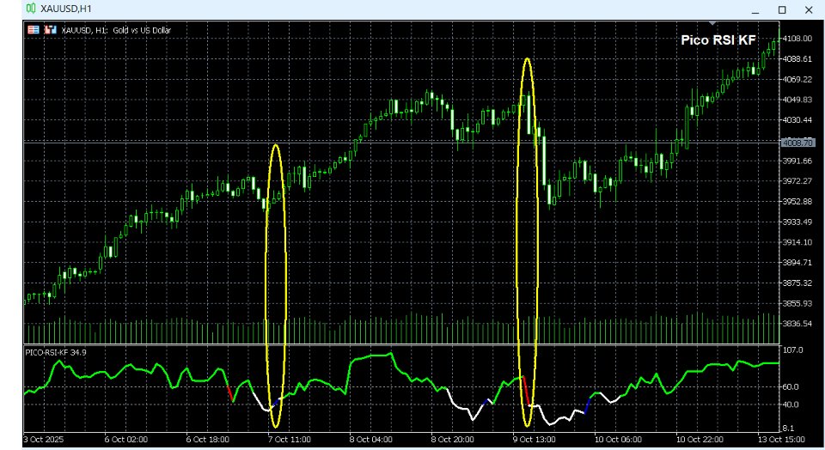825x450 pixels.
Task: Click the '10 Oct 06:00' time axis label
Action: coord(618,440)
